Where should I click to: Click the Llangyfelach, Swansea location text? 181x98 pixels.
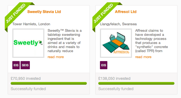(118, 24)
